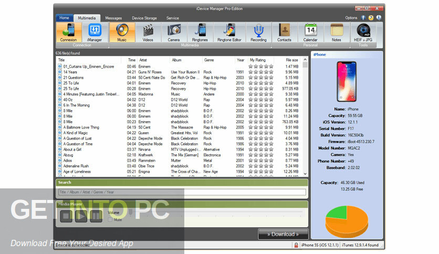Viewport: 439px width, 254px height.
Task: Open the Recording tool
Action: tap(258, 33)
